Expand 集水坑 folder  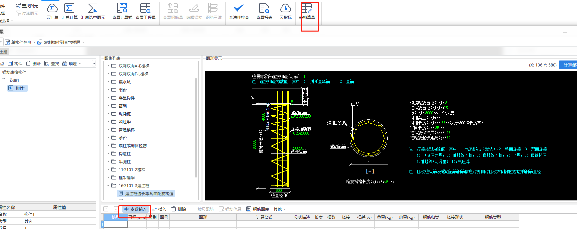108,82
